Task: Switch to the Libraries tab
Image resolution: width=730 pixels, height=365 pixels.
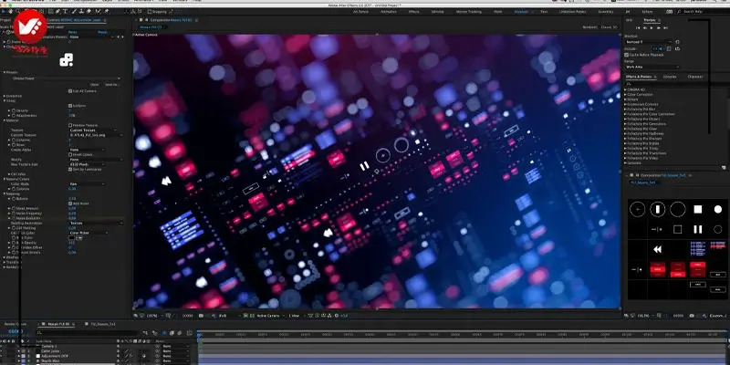Action: (x=670, y=77)
